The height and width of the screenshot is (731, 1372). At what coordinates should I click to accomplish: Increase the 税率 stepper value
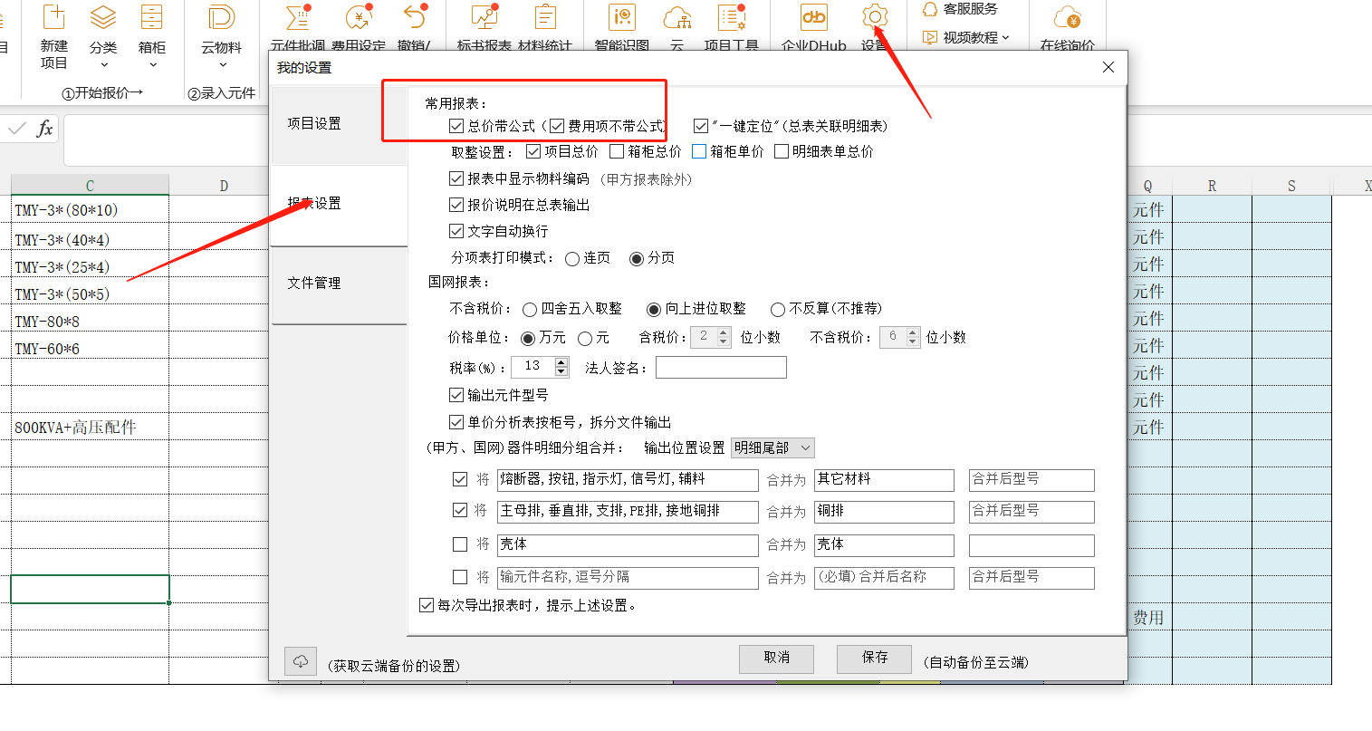pyautogui.click(x=561, y=361)
